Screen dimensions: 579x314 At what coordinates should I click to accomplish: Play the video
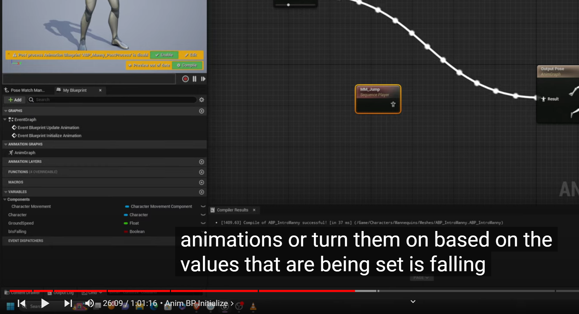(45, 303)
